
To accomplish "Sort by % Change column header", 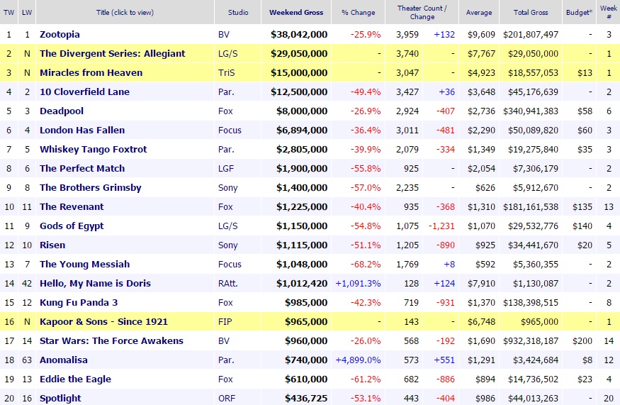I will 359,12.
